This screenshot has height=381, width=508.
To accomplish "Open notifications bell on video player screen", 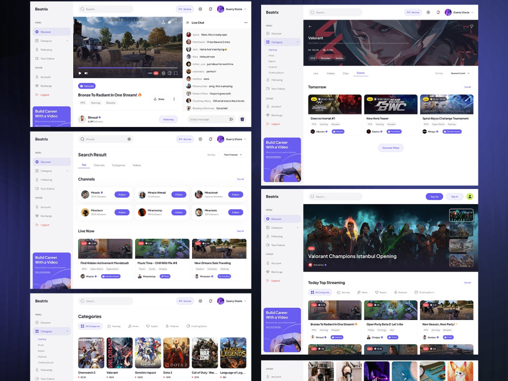I will (x=210, y=9).
